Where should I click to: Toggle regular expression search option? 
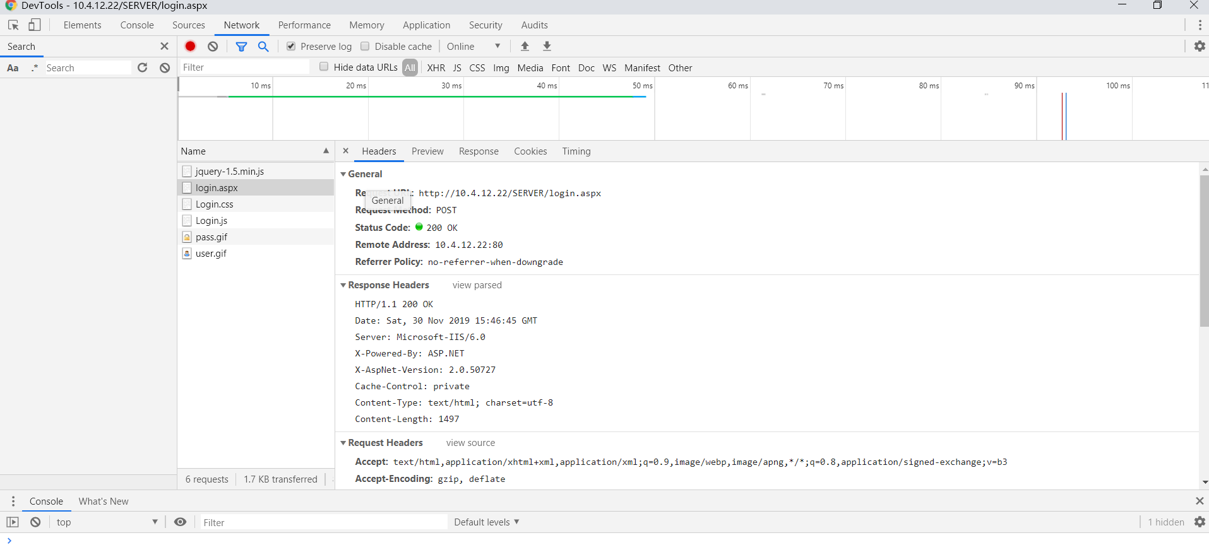pos(35,68)
